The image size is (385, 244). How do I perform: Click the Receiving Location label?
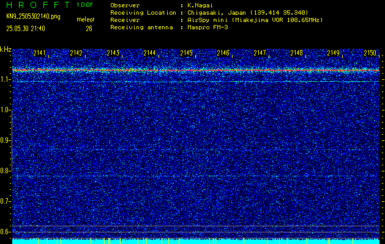[143, 12]
